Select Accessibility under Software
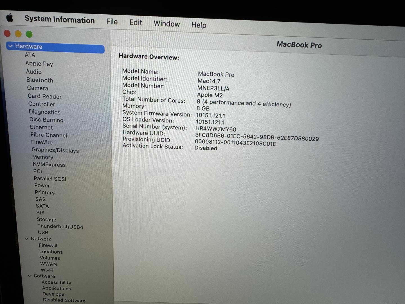405x304 pixels. click(56, 282)
